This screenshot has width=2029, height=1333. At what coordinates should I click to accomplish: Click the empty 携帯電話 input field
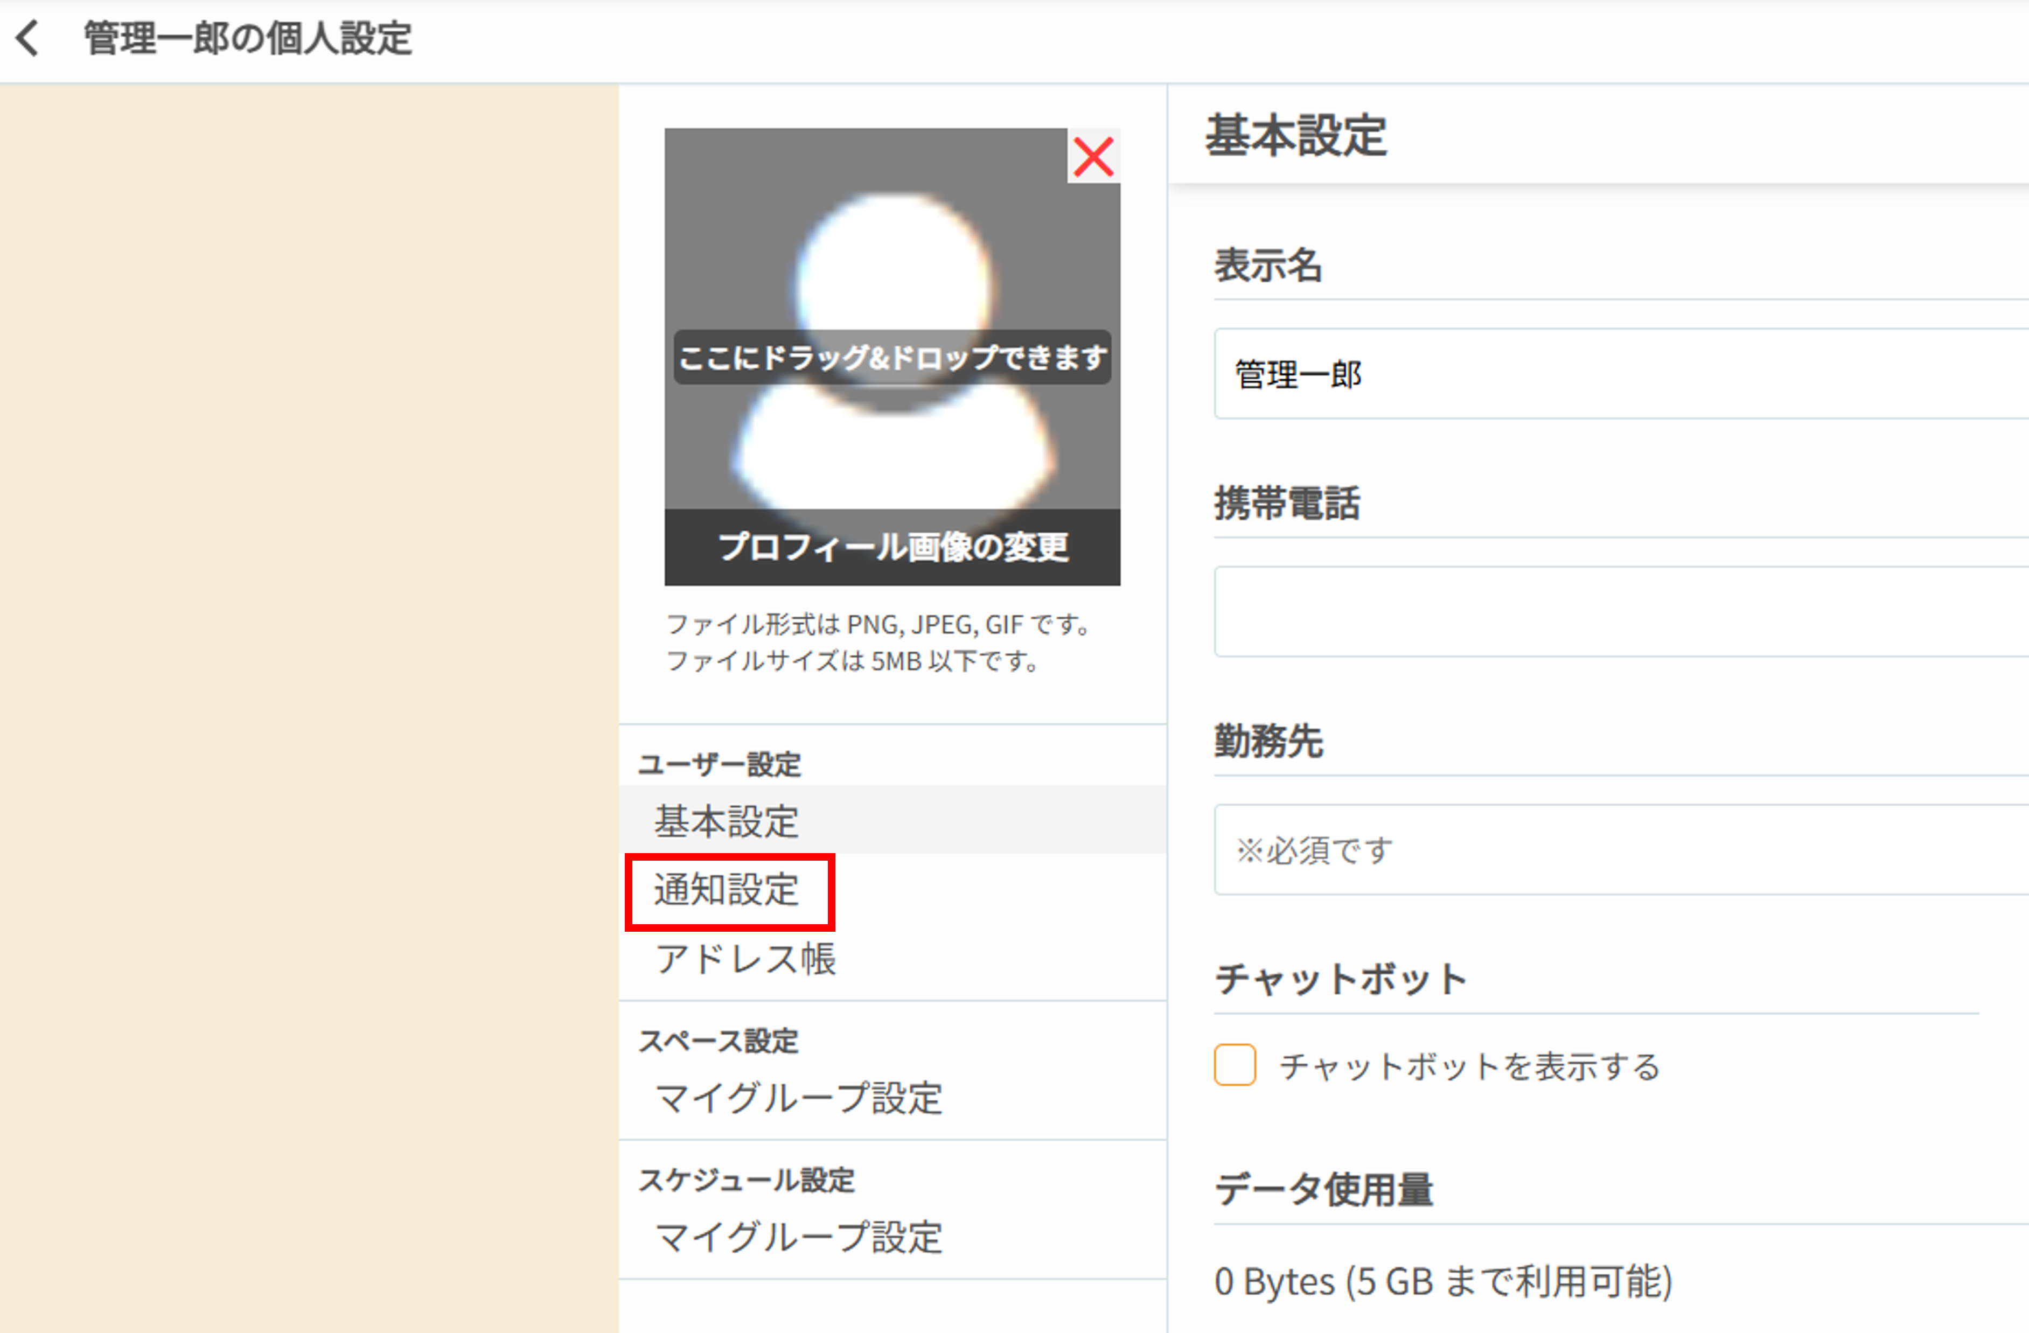tap(1621, 611)
